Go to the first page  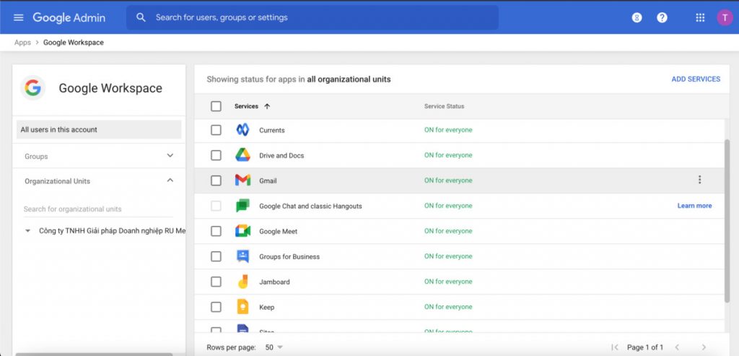(x=615, y=347)
